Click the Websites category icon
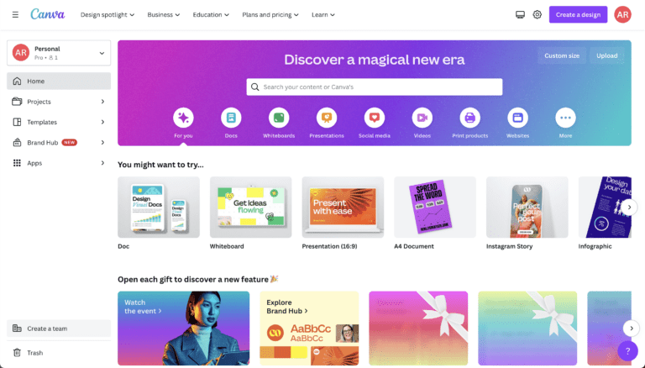 tap(517, 118)
